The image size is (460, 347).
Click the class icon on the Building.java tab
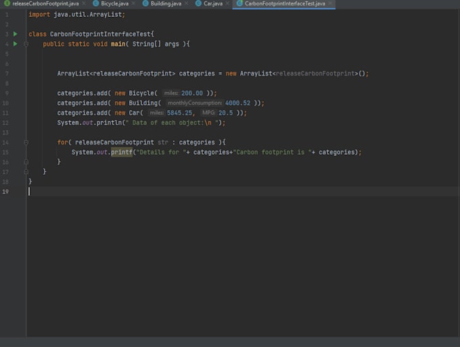pyautogui.click(x=145, y=3)
